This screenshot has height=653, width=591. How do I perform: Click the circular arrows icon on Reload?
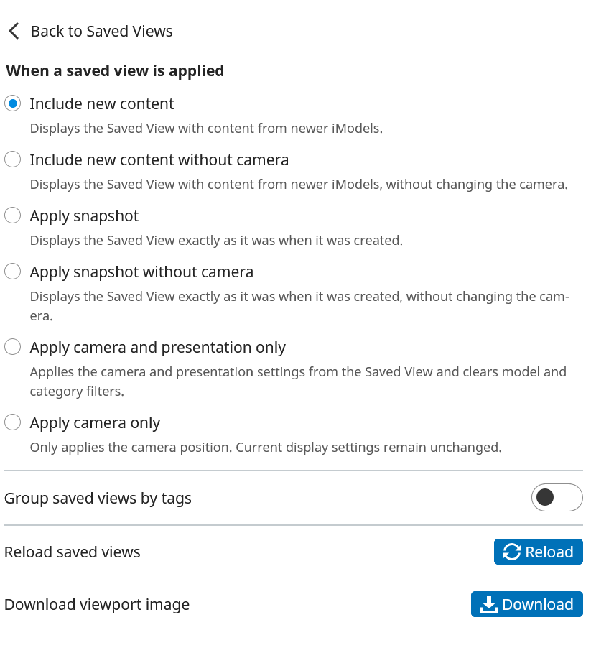click(x=511, y=552)
